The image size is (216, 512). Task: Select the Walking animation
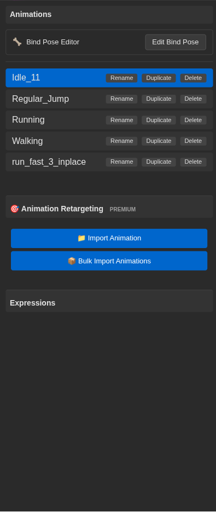coord(109,141)
